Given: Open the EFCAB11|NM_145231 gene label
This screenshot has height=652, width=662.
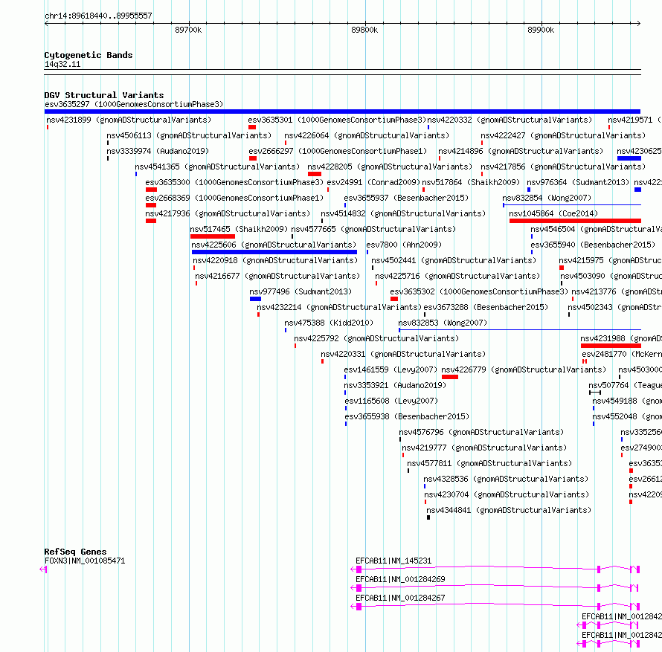Looking at the screenshot, I should click(x=393, y=561).
